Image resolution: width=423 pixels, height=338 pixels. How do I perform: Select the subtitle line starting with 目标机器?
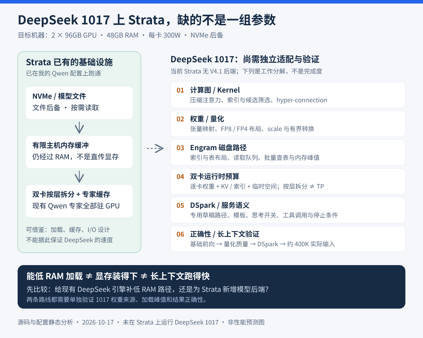[x=120, y=36]
